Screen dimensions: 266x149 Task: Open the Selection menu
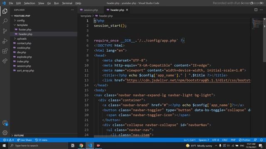click(x=30, y=3)
